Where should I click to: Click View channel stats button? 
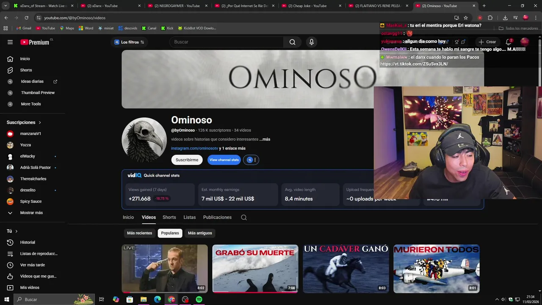tap(224, 160)
